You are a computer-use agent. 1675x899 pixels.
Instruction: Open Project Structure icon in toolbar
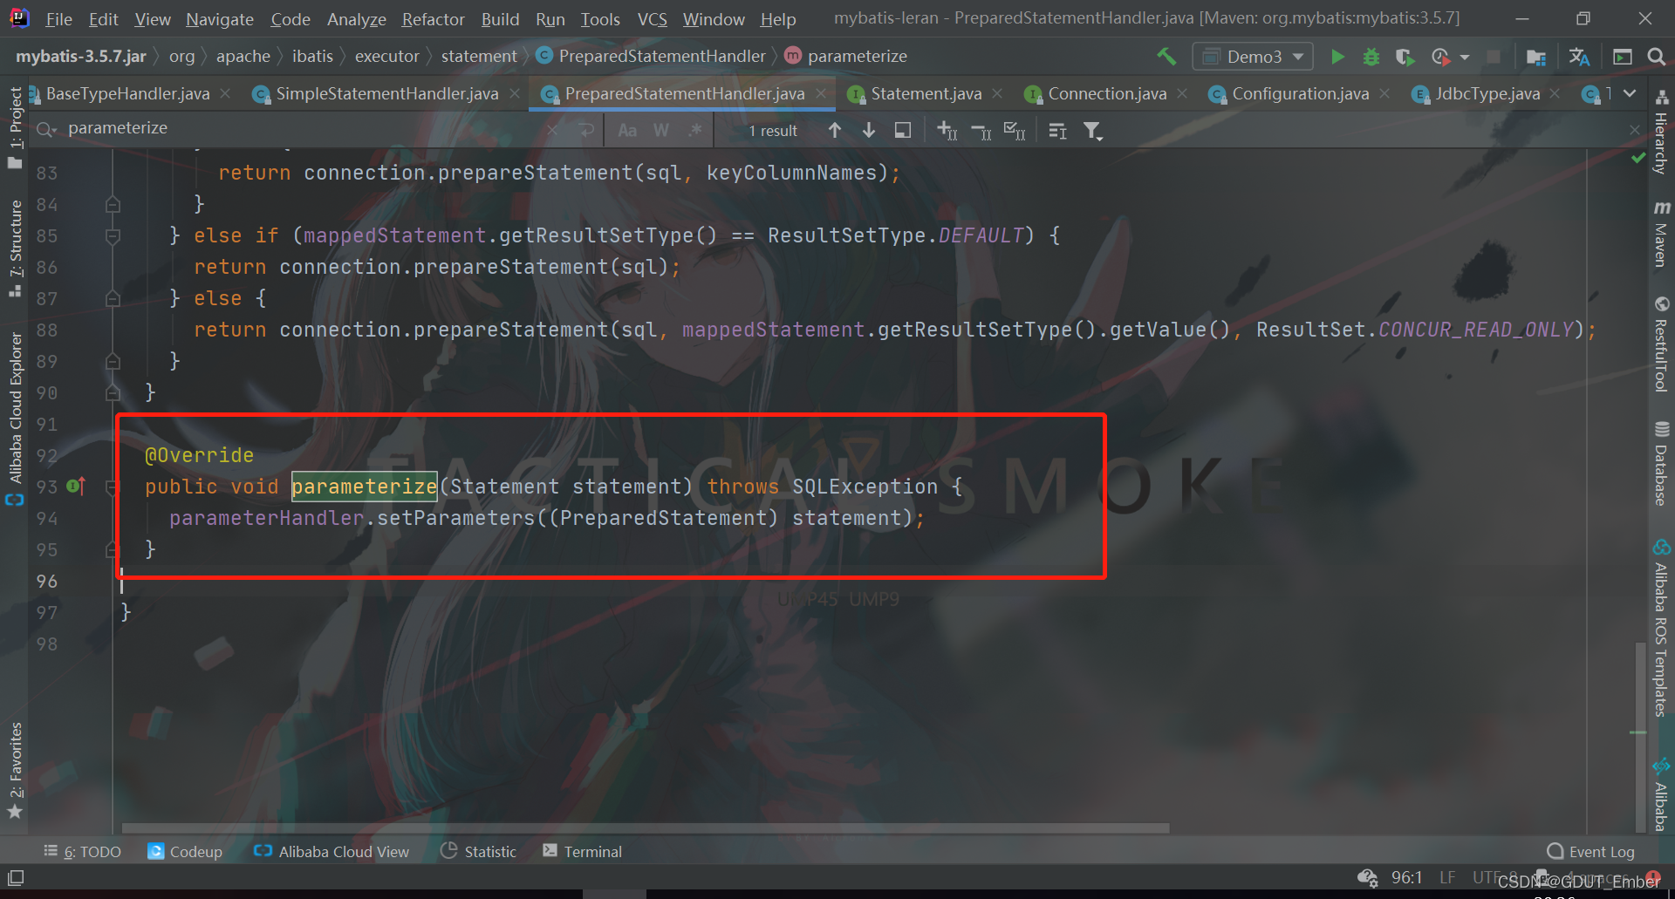point(1536,57)
